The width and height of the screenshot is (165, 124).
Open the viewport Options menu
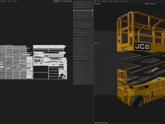tap(117, 1)
